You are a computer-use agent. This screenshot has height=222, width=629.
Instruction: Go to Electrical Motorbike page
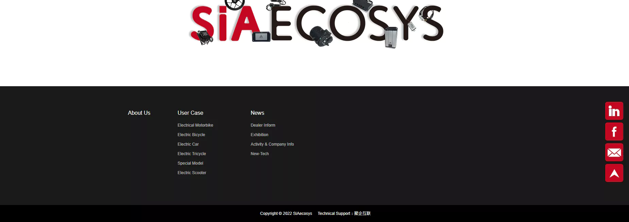[x=195, y=125]
